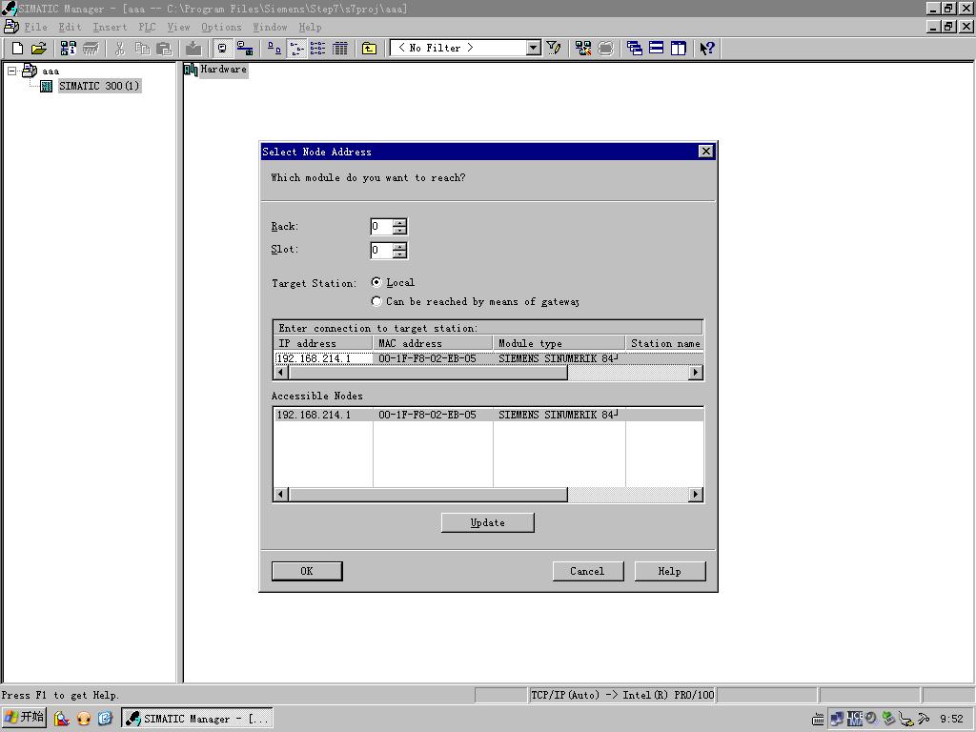Screen dimensions: 976x732
Task: Click the Update button
Action: point(487,522)
